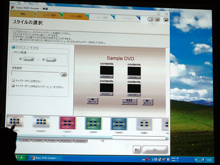220x165 pixels.
Task: Click scroll-right arrow of the style list
Action: 167,138
